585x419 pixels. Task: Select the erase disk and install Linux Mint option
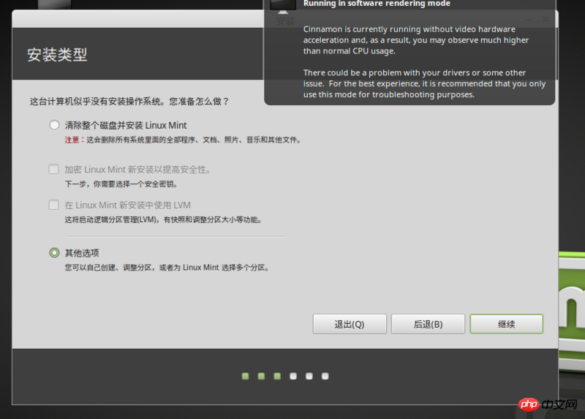tap(54, 125)
